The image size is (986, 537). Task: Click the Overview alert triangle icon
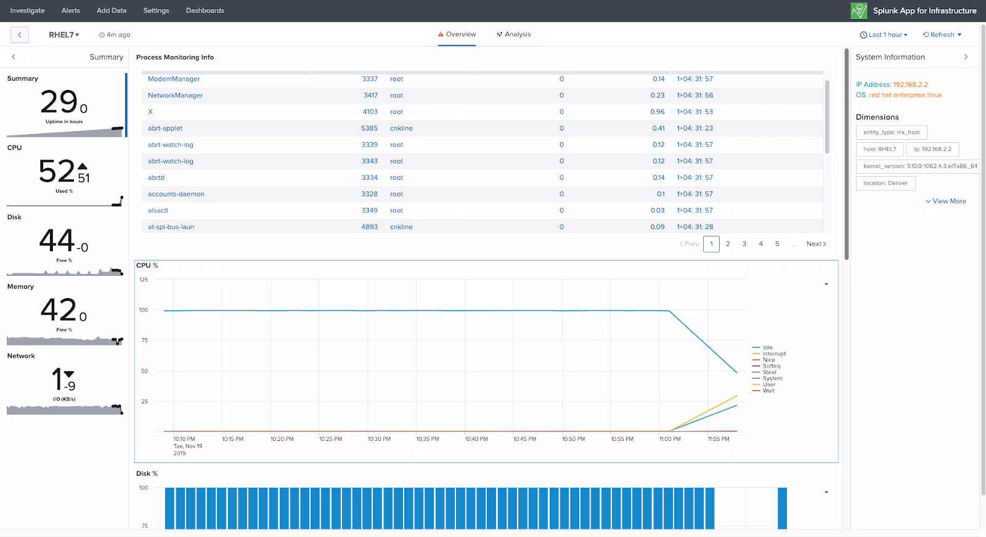point(441,34)
